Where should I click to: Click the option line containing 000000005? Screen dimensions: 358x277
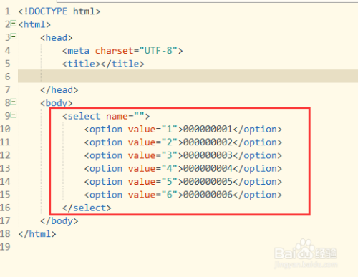(183, 182)
